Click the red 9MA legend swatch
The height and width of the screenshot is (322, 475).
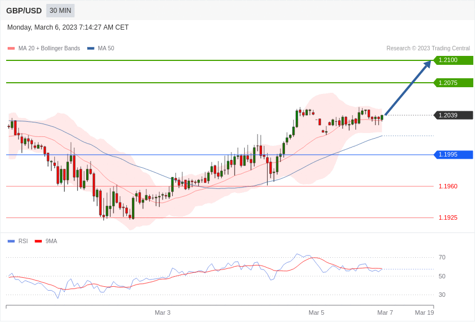tap(38, 241)
